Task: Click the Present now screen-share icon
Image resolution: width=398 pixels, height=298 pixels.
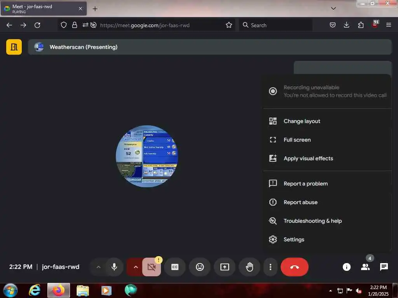Action: pos(225,267)
